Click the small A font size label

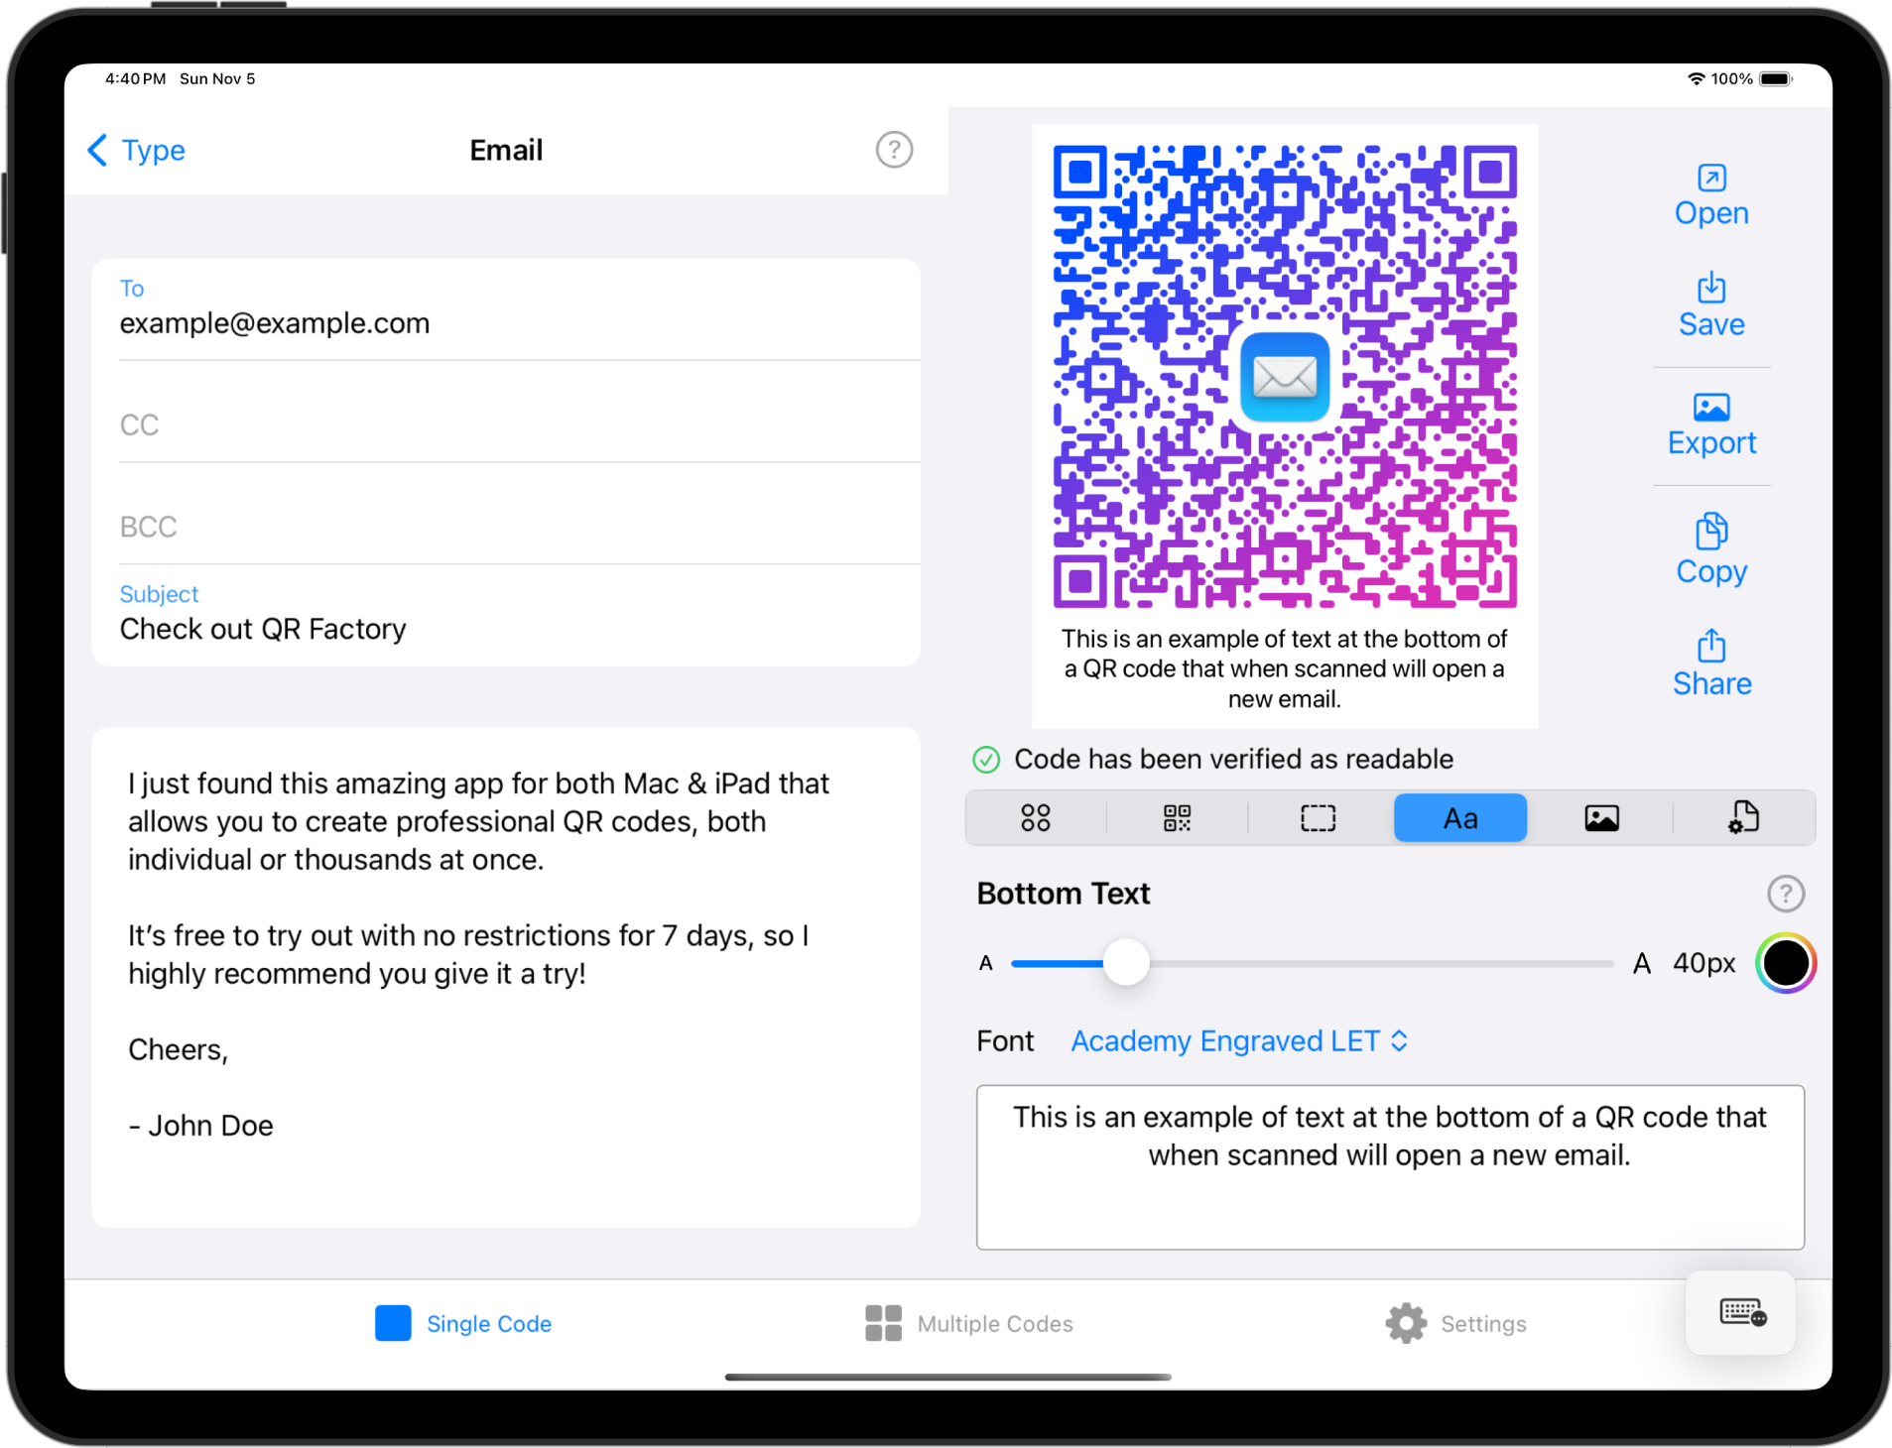point(985,963)
